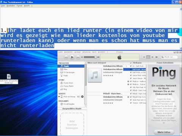The image size is (182, 136).
Task: Click the Ping logo in the sidebar
Action: pos(164,73)
